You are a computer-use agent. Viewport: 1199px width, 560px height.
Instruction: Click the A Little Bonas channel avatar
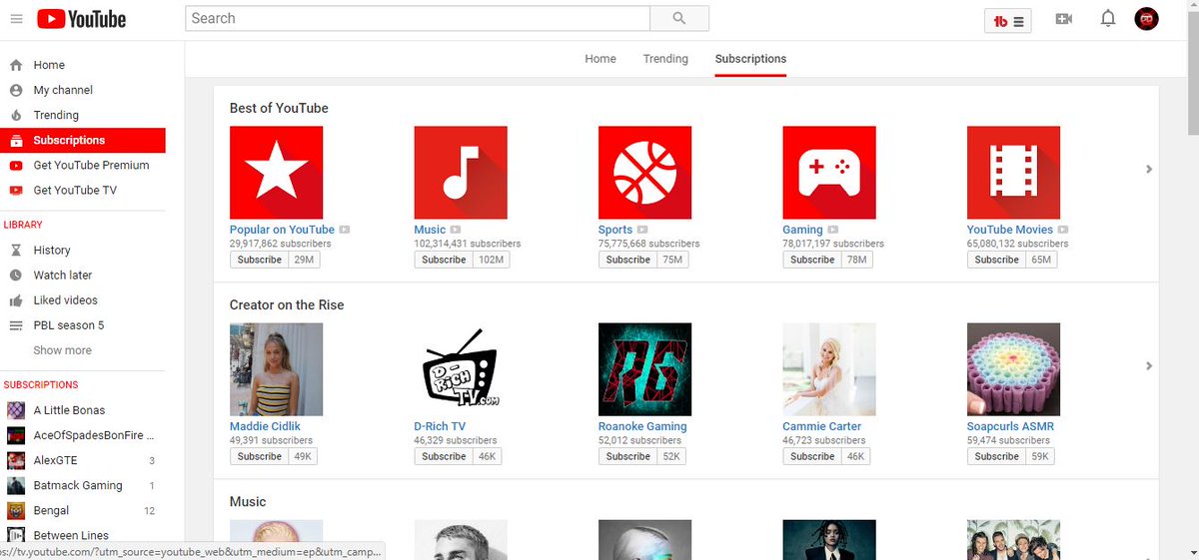pos(16,410)
